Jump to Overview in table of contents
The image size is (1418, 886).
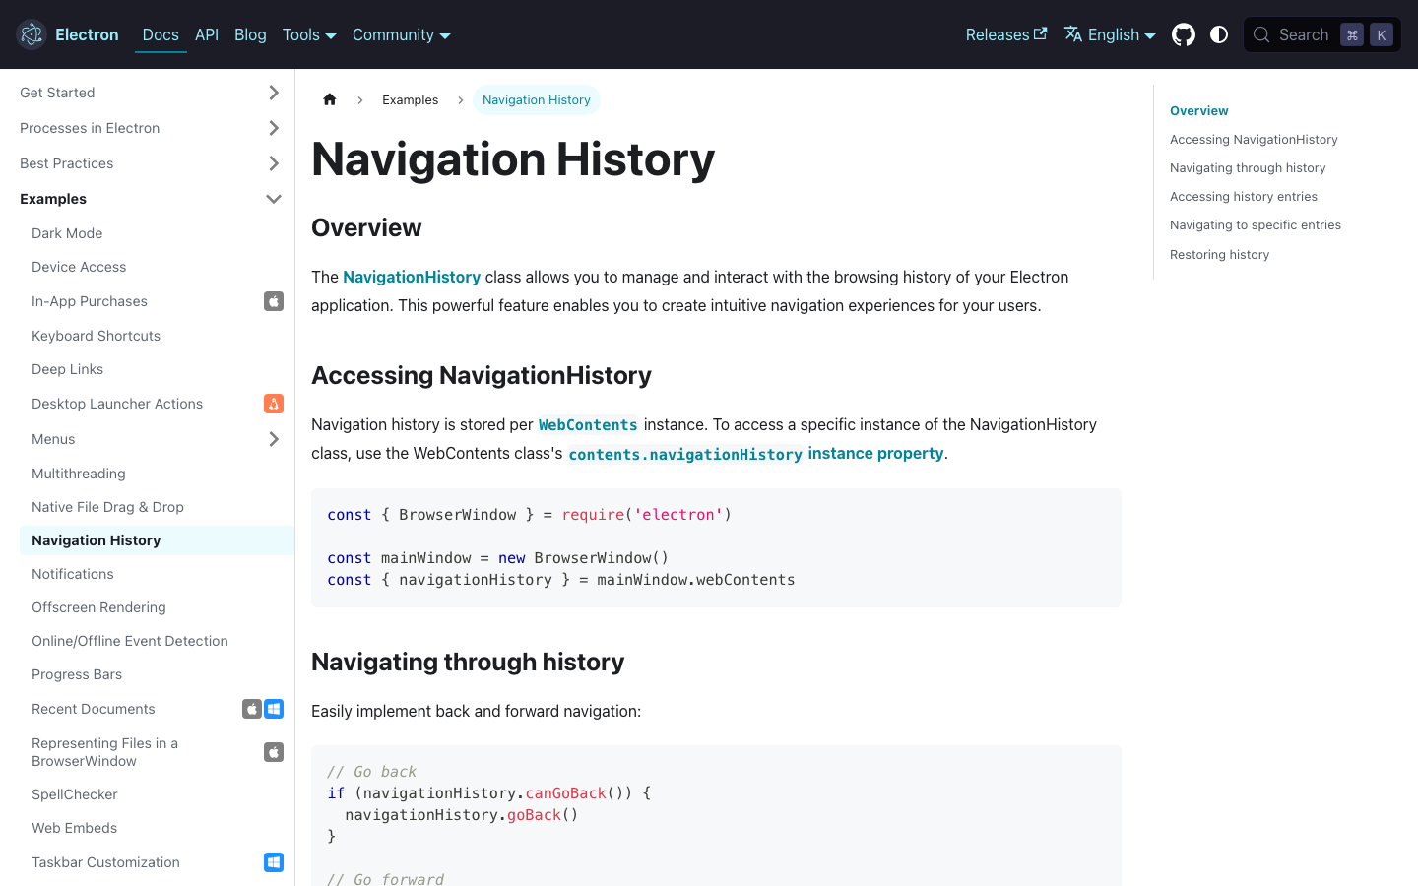tap(1198, 111)
